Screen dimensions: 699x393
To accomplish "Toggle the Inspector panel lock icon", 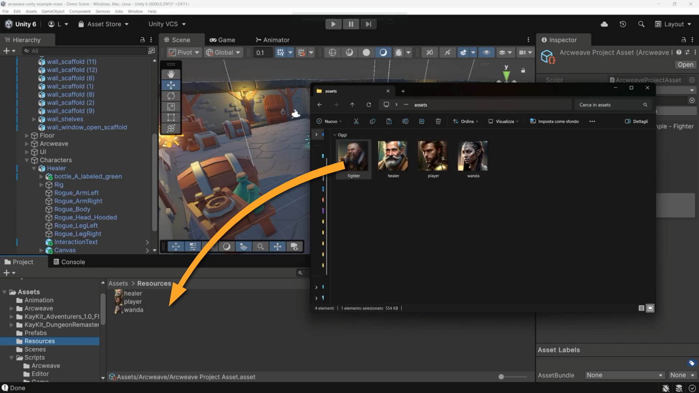I will coord(683,40).
